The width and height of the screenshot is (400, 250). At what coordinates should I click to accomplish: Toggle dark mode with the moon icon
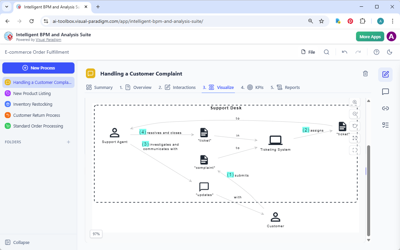pos(390,52)
